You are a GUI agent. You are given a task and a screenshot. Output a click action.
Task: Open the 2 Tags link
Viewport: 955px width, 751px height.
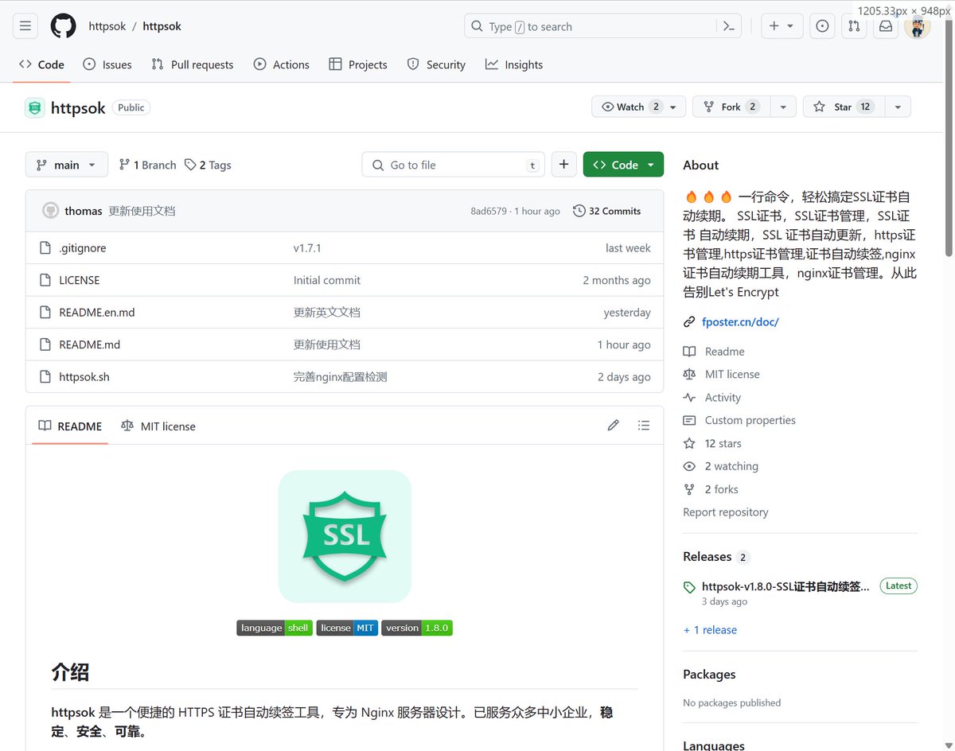click(x=208, y=165)
